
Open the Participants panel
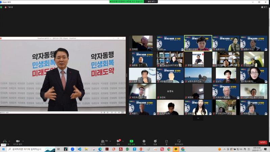pos(103,141)
